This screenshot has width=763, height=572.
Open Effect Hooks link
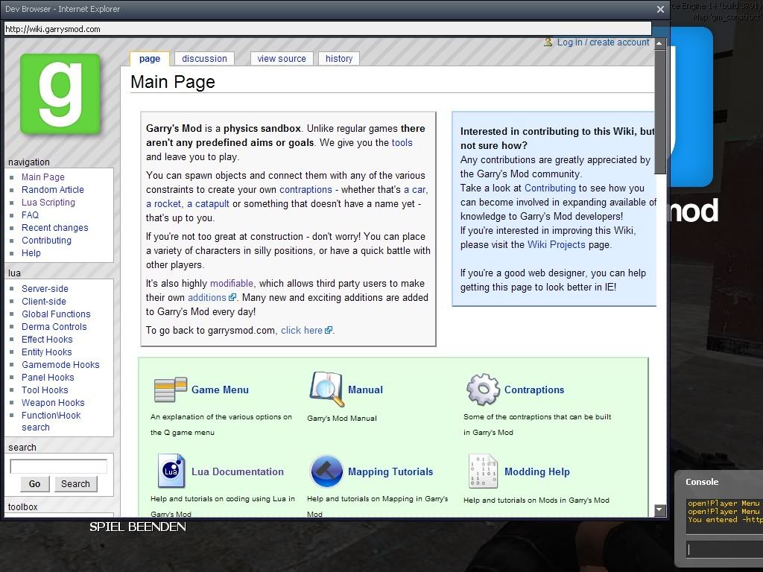(x=47, y=339)
